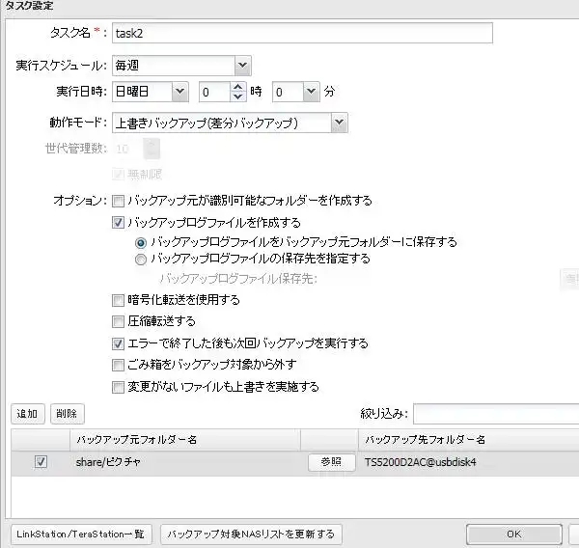Enable 圧縮転送する checkbox

(x=118, y=321)
